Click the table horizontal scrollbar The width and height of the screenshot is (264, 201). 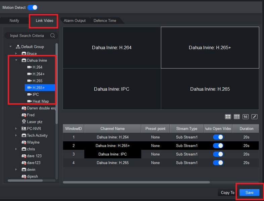[x=136, y=182]
